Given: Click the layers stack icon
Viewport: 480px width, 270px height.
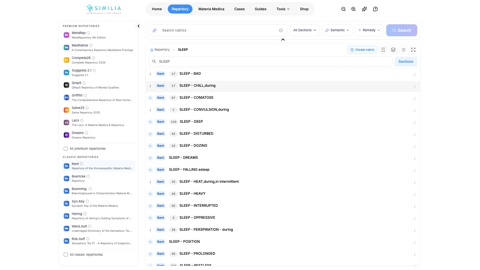Looking at the screenshot, I should tap(393, 50).
